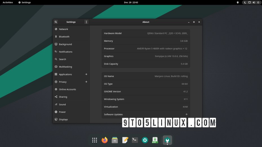Click the Software Updates row label
The width and height of the screenshot is (262, 147).
pyautogui.click(x=113, y=114)
